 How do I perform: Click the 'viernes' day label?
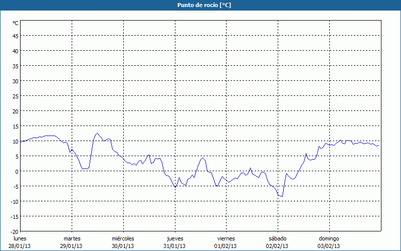(226, 238)
